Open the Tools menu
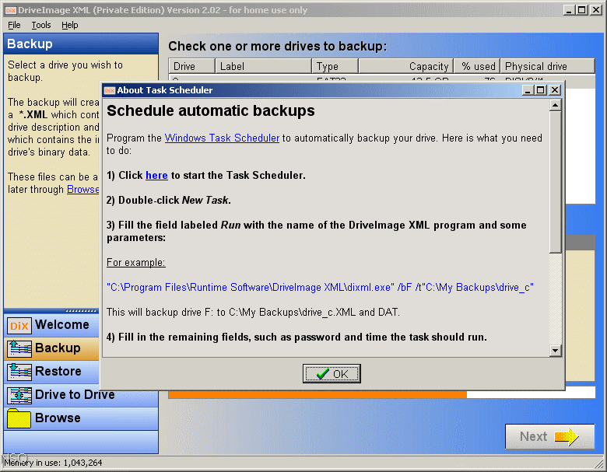 (x=41, y=25)
